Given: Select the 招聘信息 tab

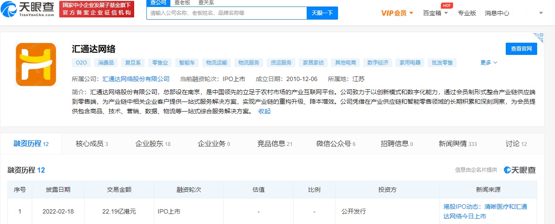Looking at the screenshot, I should tap(397, 144).
